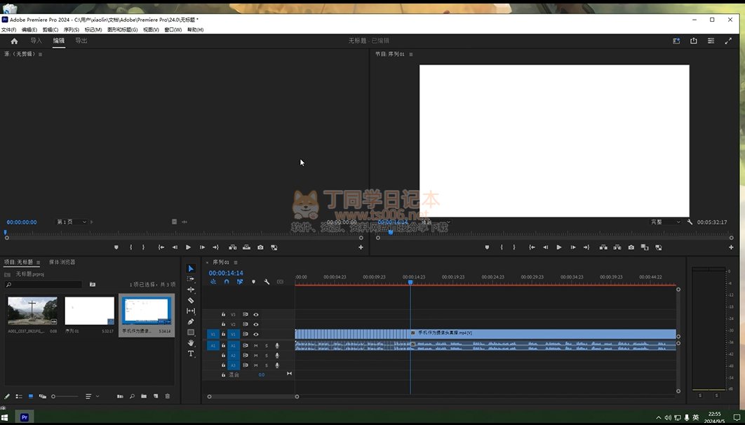Click the 导出 workspace button
This screenshot has width=745, height=425.
[x=81, y=41]
